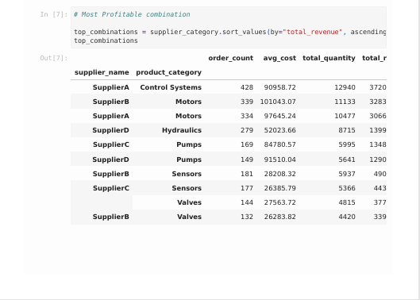
Task: Click order count value 132
Action: pyautogui.click(x=247, y=217)
